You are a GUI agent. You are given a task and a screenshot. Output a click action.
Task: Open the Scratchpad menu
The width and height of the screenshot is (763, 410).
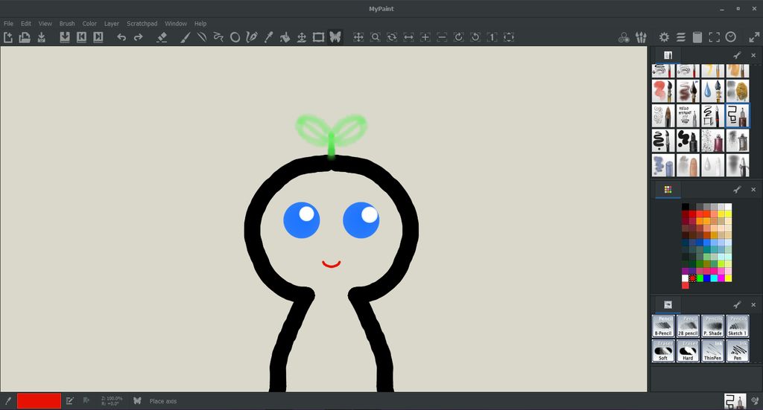(x=142, y=23)
